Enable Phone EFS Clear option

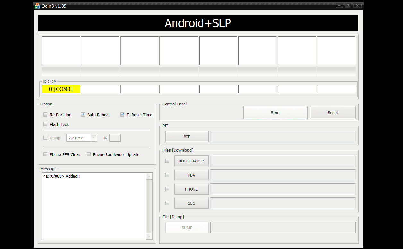coord(45,154)
